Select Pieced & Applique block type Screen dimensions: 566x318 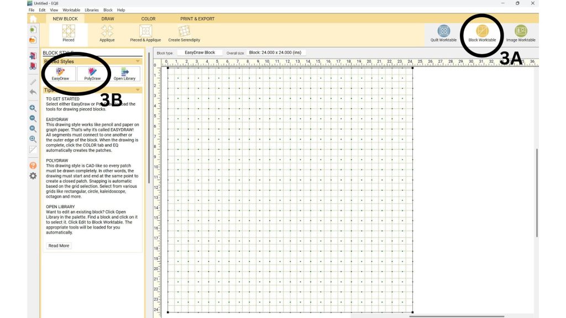click(145, 32)
